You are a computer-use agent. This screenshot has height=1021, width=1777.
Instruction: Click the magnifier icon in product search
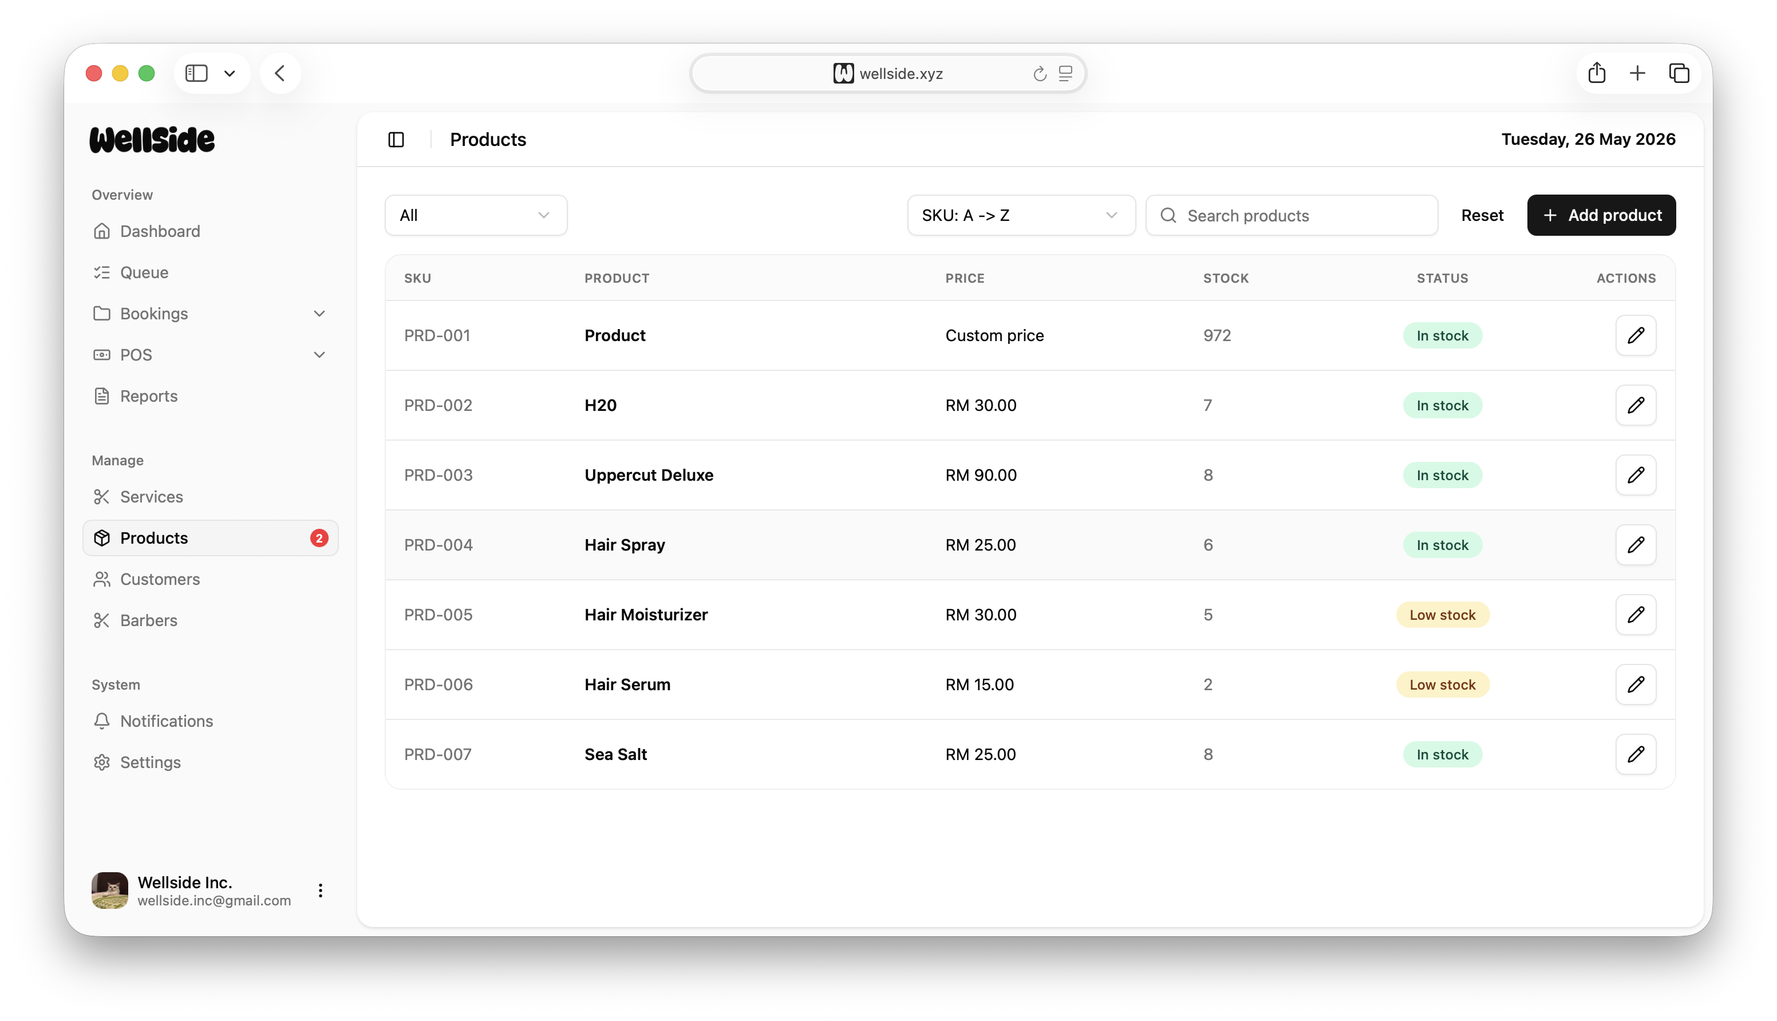point(1168,215)
